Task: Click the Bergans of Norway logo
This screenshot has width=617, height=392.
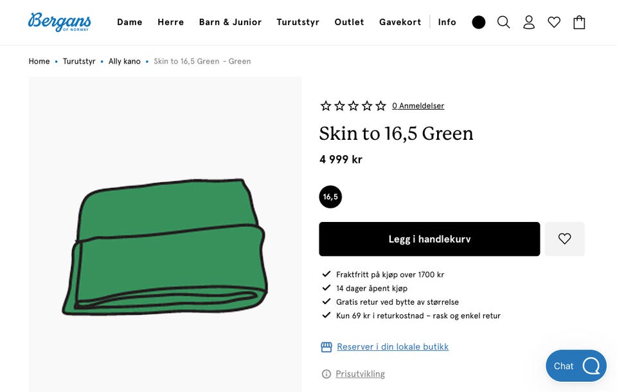Action: [x=60, y=22]
